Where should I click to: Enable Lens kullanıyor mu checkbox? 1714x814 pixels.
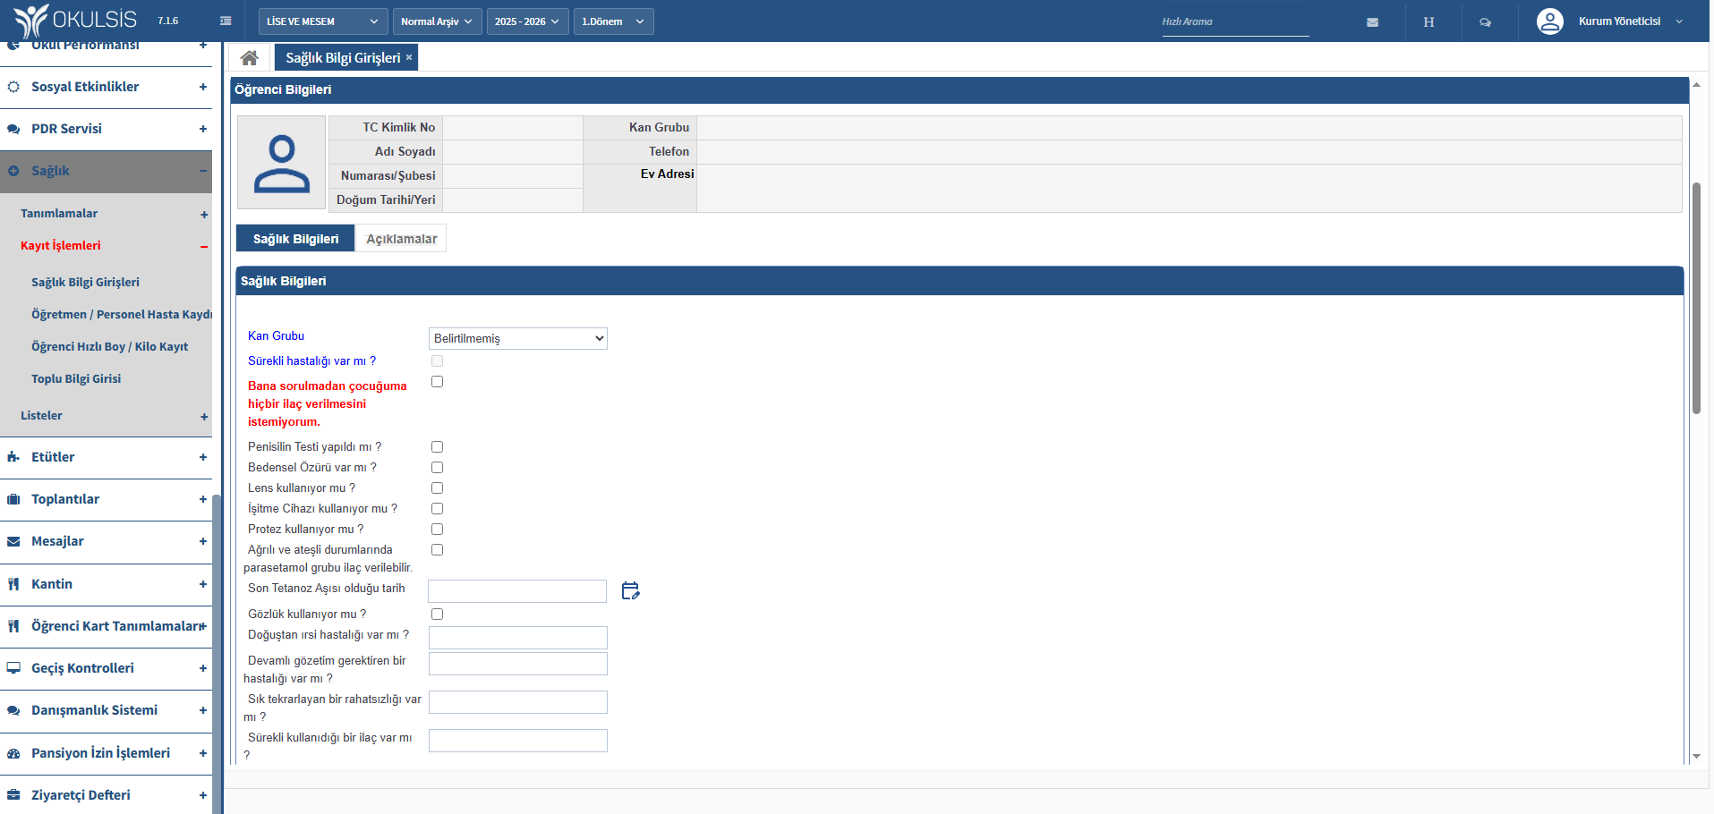tap(437, 488)
